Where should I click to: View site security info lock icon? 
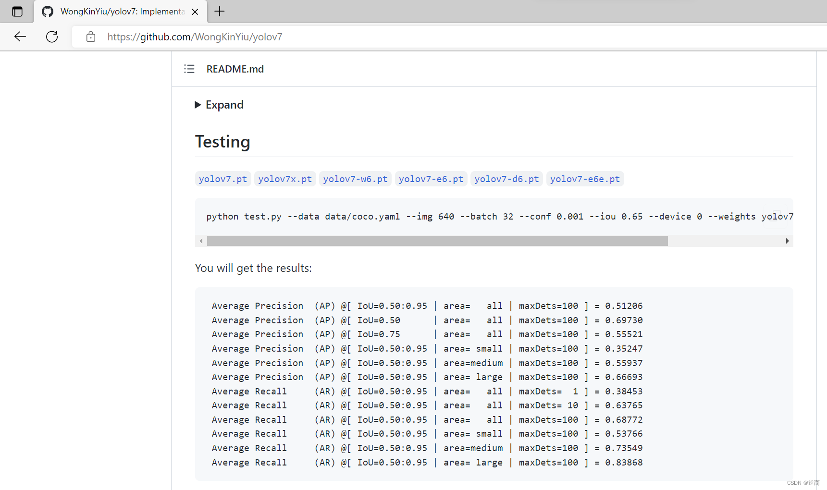tap(91, 37)
